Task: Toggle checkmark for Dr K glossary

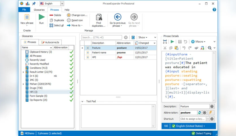Action: click(x=71, y=76)
